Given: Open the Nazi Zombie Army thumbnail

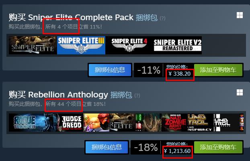Looking at the screenshot, I should click(174, 123).
